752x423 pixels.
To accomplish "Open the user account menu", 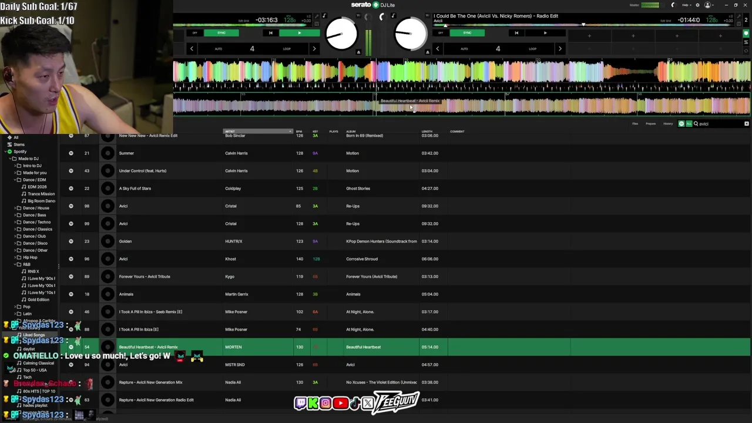I will tap(709, 5).
